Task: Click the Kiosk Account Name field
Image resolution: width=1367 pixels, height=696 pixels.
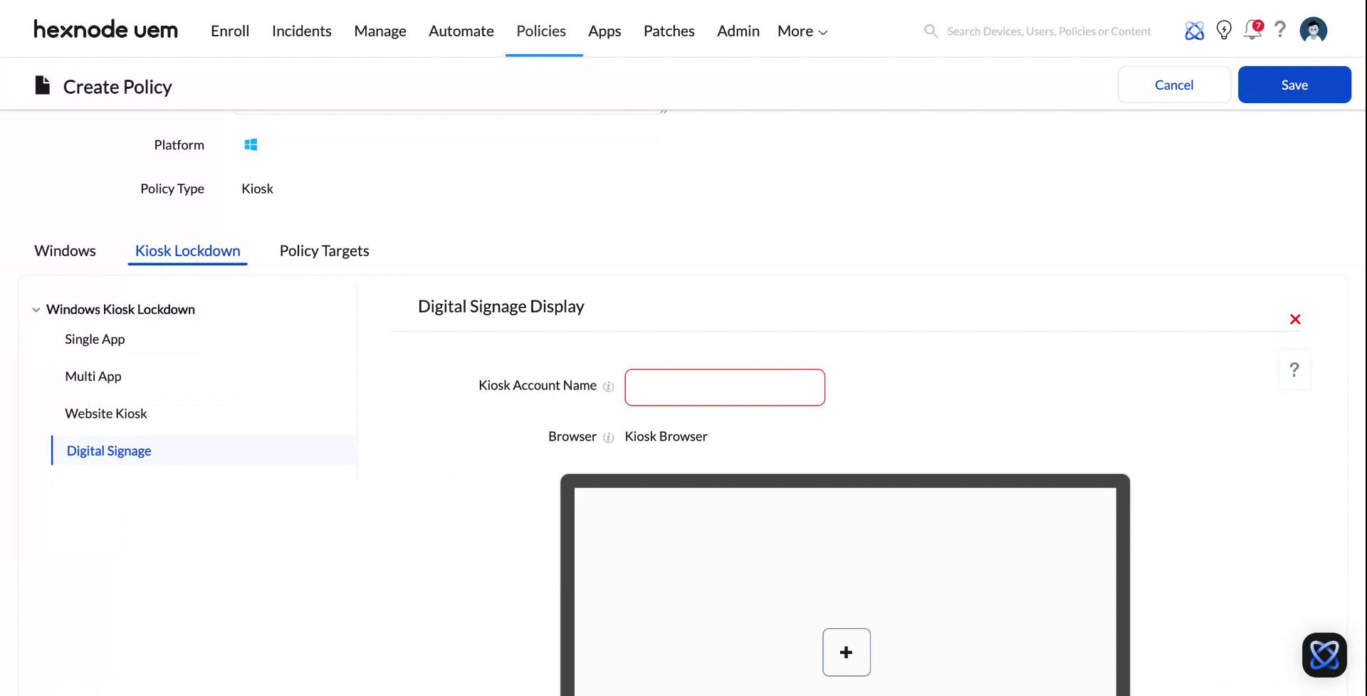Action: [725, 387]
